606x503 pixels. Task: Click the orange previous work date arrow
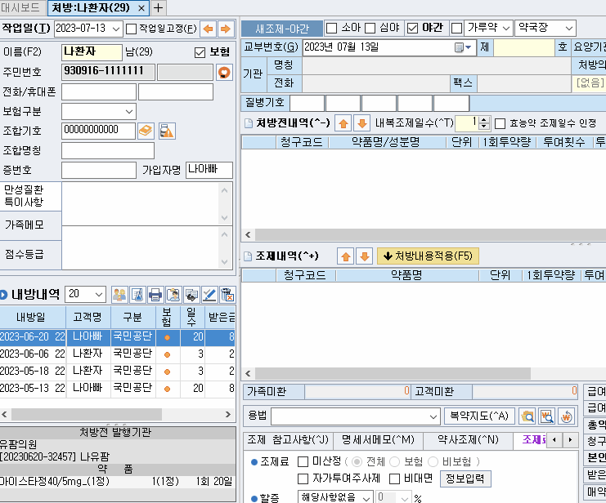pyautogui.click(x=208, y=29)
